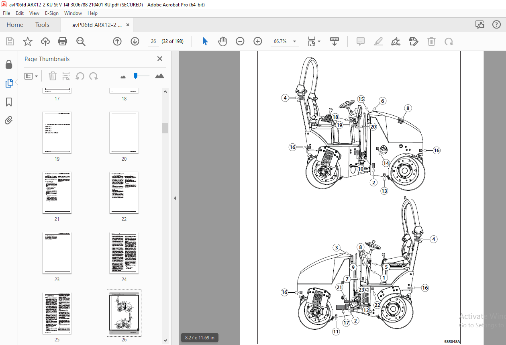This screenshot has height=345, width=506.
Task: Add a comment with the sticky note icon
Action: pyautogui.click(x=360, y=41)
